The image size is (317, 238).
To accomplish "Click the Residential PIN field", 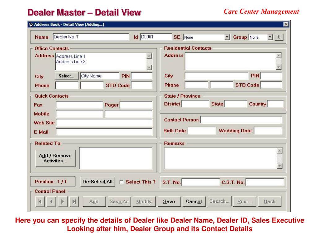I will coord(271,76).
